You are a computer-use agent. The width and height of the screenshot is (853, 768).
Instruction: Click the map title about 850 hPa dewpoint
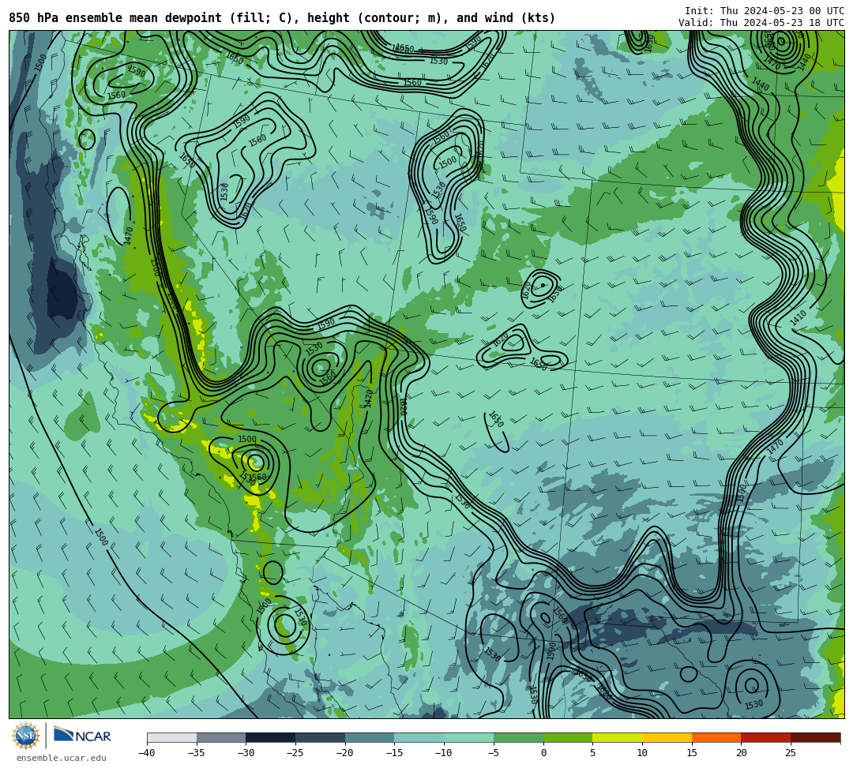282,18
